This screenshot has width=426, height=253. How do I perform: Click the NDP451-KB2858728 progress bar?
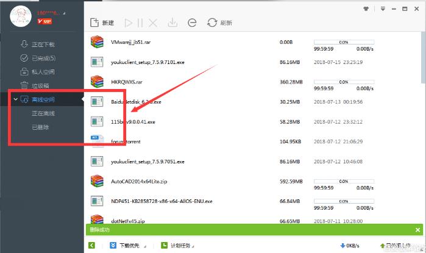(344, 201)
